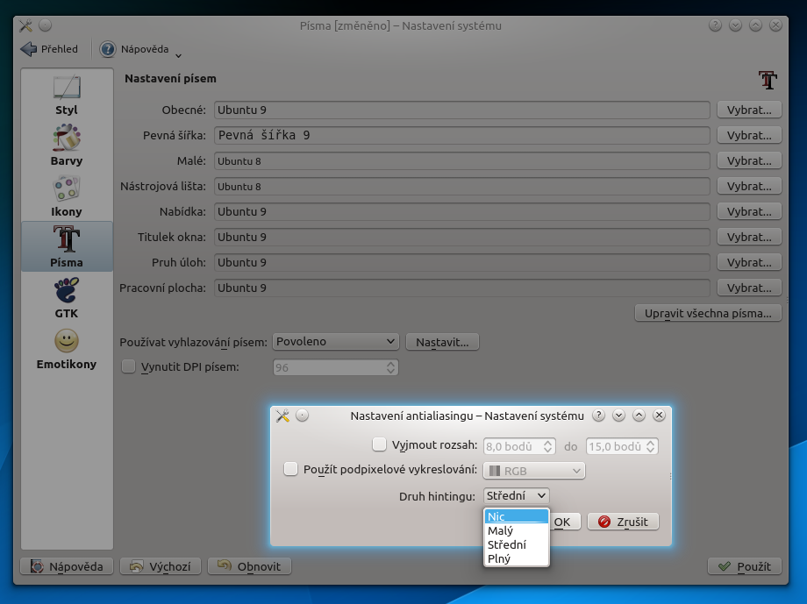Select Plný in the hinting list

coord(516,558)
